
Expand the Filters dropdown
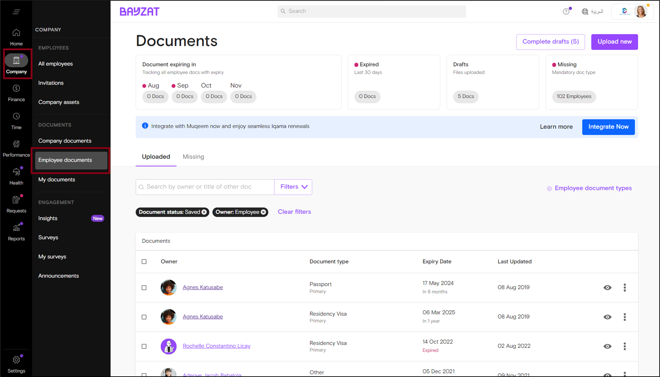pyautogui.click(x=293, y=187)
